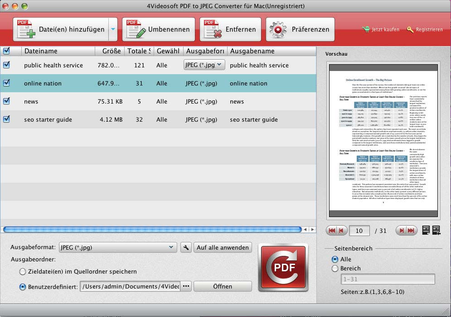Select the 'online nation' file name
The height and width of the screenshot is (317, 451).
tap(43, 84)
